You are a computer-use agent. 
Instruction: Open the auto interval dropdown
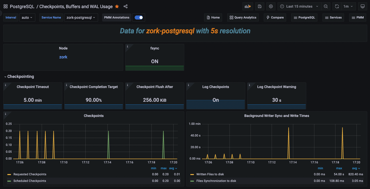tap(27, 17)
